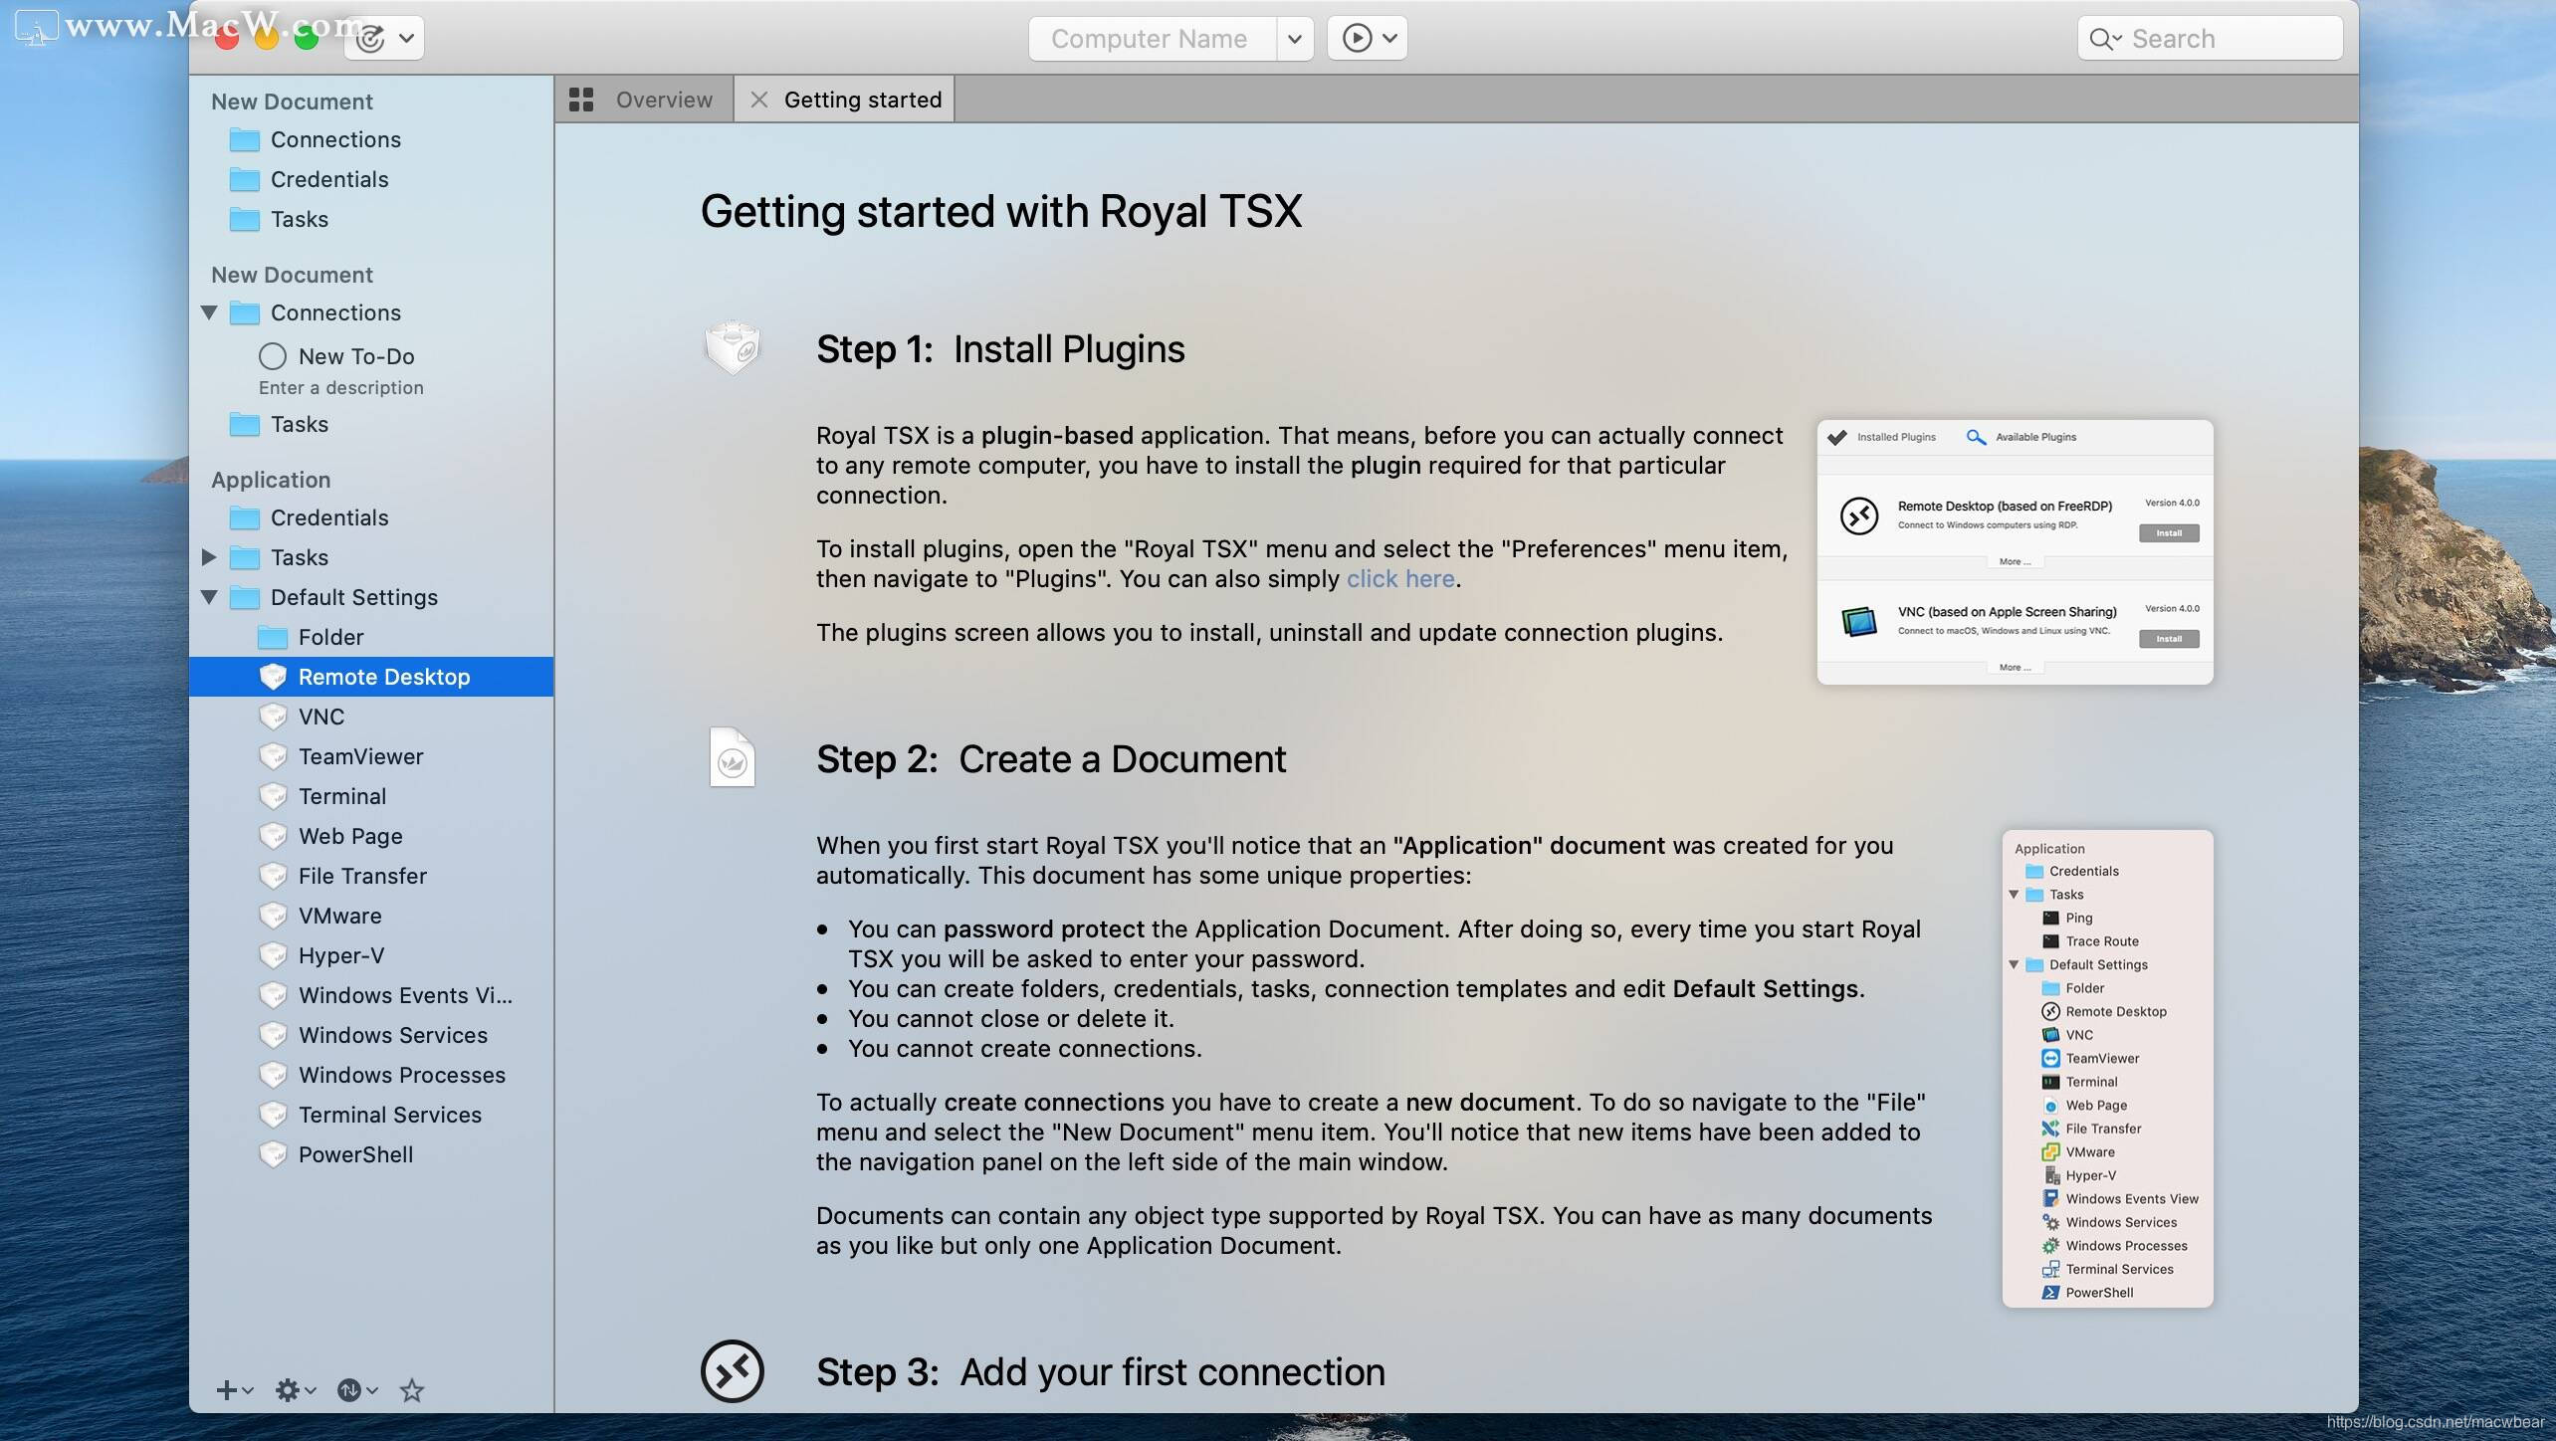This screenshot has width=2556, height=1441.
Task: Click the first Connections folder icon
Action: tap(245, 139)
